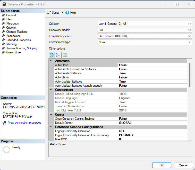This screenshot has width=195, height=170.
Task: Click the wrench icon beside Mirroring
Action: click(3, 44)
